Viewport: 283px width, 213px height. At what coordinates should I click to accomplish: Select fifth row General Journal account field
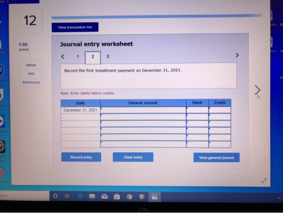pyautogui.click(x=143, y=138)
